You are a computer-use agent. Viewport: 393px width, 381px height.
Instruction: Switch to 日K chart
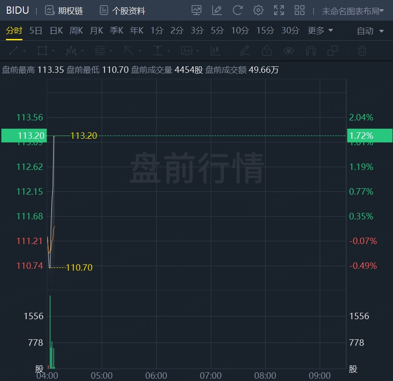pyautogui.click(x=56, y=31)
